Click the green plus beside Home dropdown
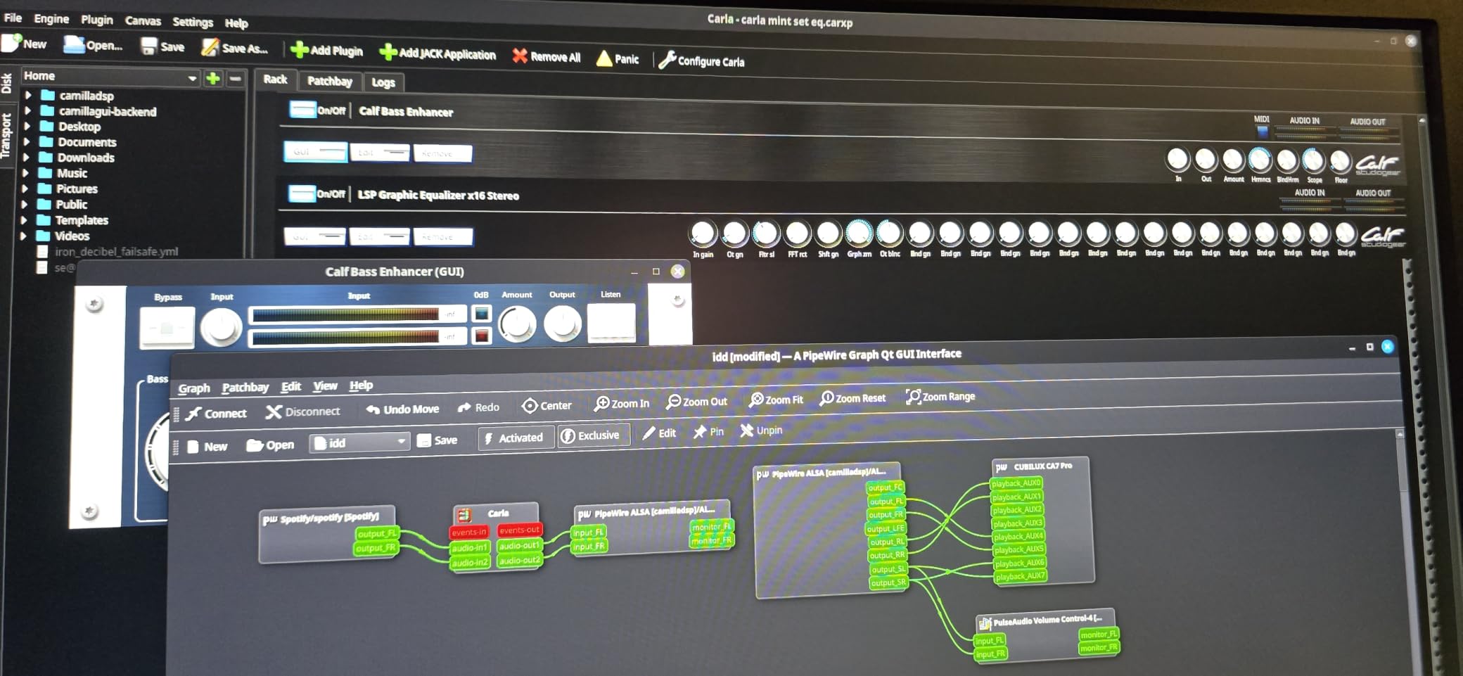The height and width of the screenshot is (676, 1463). click(x=212, y=78)
